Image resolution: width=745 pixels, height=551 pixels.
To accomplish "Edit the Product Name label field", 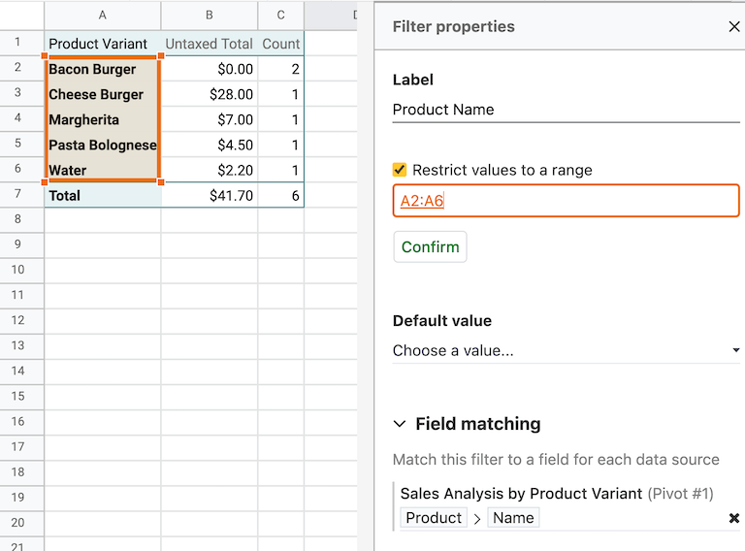I will click(566, 110).
